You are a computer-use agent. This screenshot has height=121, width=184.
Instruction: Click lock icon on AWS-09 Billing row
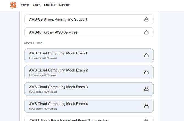[x=146, y=20]
